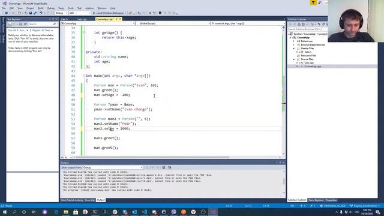Open the Show output from Debug dropdown

[x=112, y=167]
